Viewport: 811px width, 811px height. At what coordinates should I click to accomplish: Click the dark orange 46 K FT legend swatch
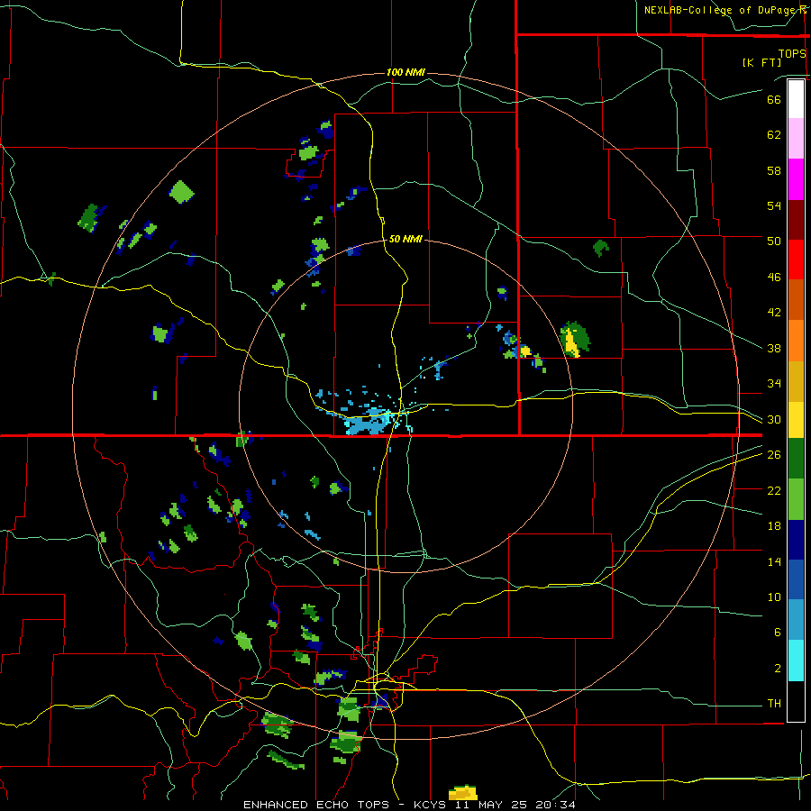point(796,299)
